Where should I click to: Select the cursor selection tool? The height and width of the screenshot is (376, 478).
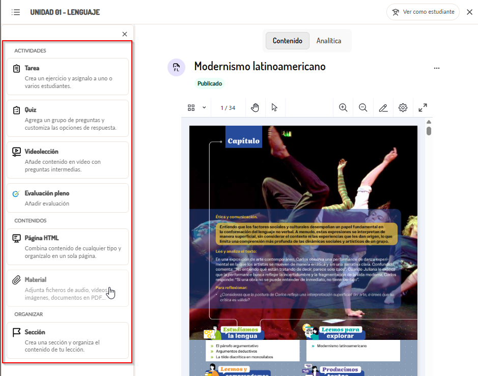coord(274,107)
